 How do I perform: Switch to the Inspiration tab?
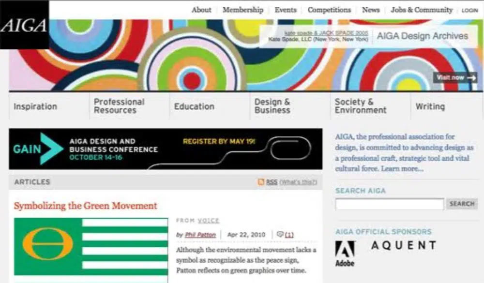click(x=35, y=106)
